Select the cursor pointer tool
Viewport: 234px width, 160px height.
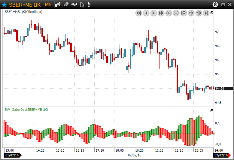point(82,5)
